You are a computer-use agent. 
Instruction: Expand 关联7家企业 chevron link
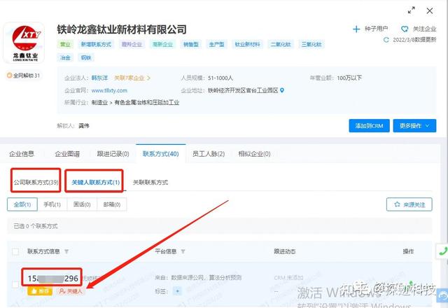(x=132, y=78)
